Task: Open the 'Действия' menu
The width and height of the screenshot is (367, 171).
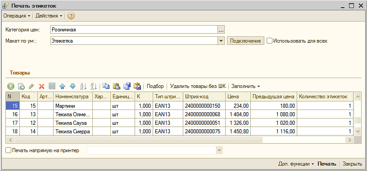Action: [49, 16]
